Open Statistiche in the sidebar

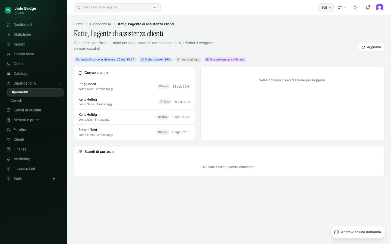(x=34, y=34)
